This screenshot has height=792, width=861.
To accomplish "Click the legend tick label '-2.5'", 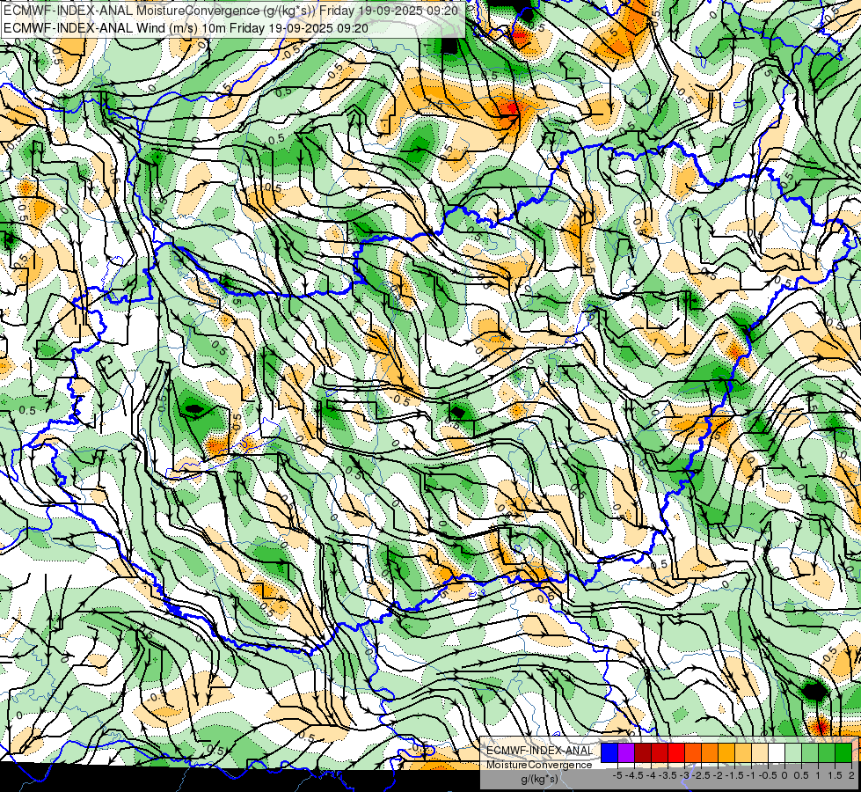I will [x=703, y=775].
